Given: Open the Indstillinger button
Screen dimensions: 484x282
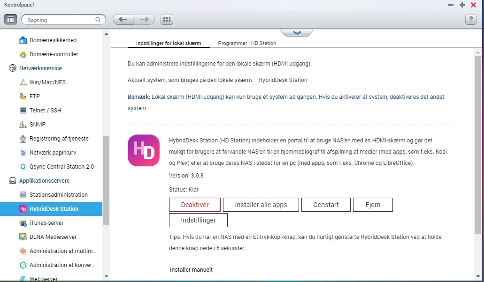Looking at the screenshot, I should [198, 220].
